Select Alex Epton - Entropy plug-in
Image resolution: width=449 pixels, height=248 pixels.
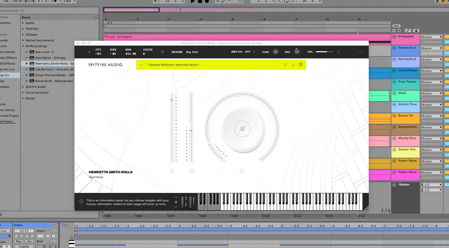click(50, 58)
